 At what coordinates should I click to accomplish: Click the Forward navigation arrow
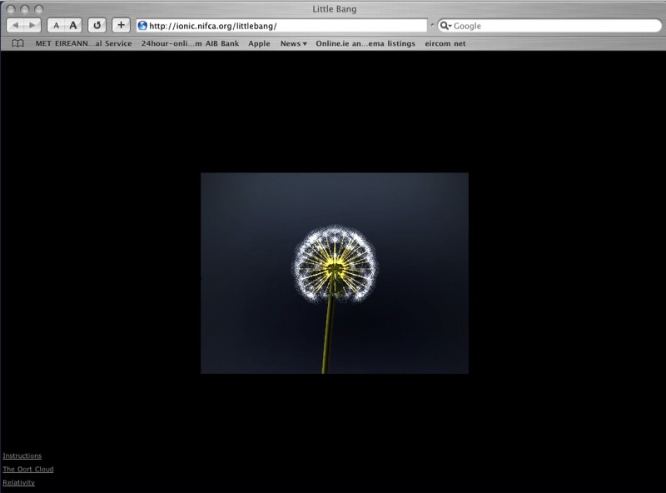click(32, 26)
